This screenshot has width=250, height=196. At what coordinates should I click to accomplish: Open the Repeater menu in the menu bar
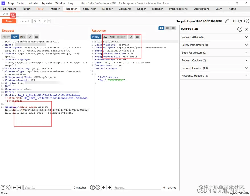[47, 3]
